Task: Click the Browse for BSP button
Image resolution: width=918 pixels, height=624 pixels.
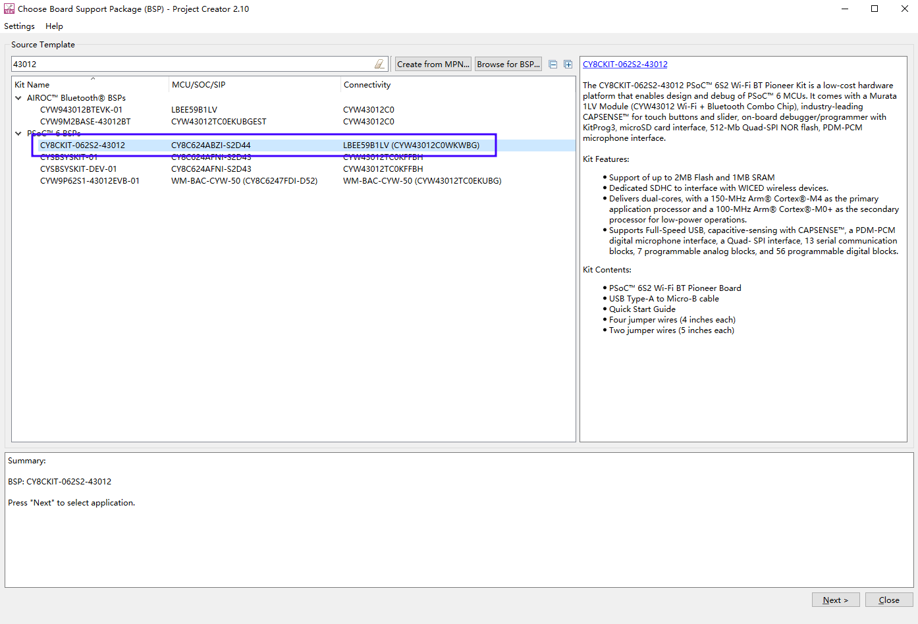Action: (x=508, y=64)
